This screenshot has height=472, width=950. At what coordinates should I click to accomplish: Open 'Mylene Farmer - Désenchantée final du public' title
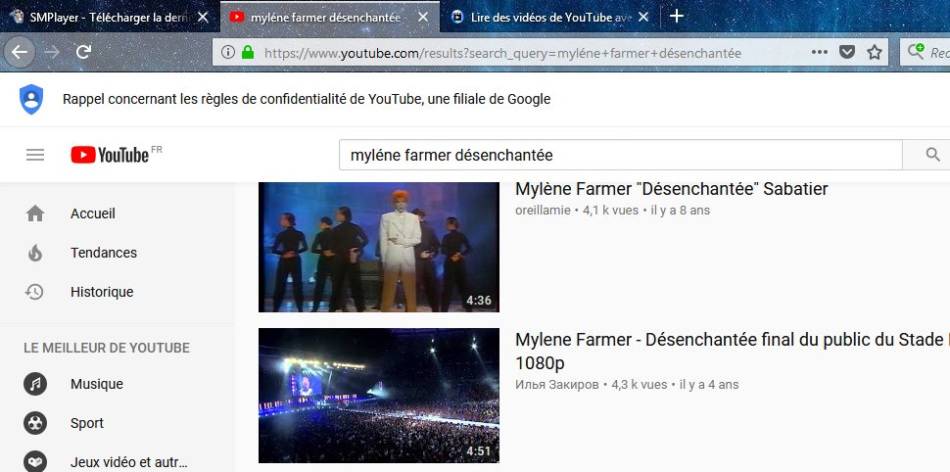(732, 352)
